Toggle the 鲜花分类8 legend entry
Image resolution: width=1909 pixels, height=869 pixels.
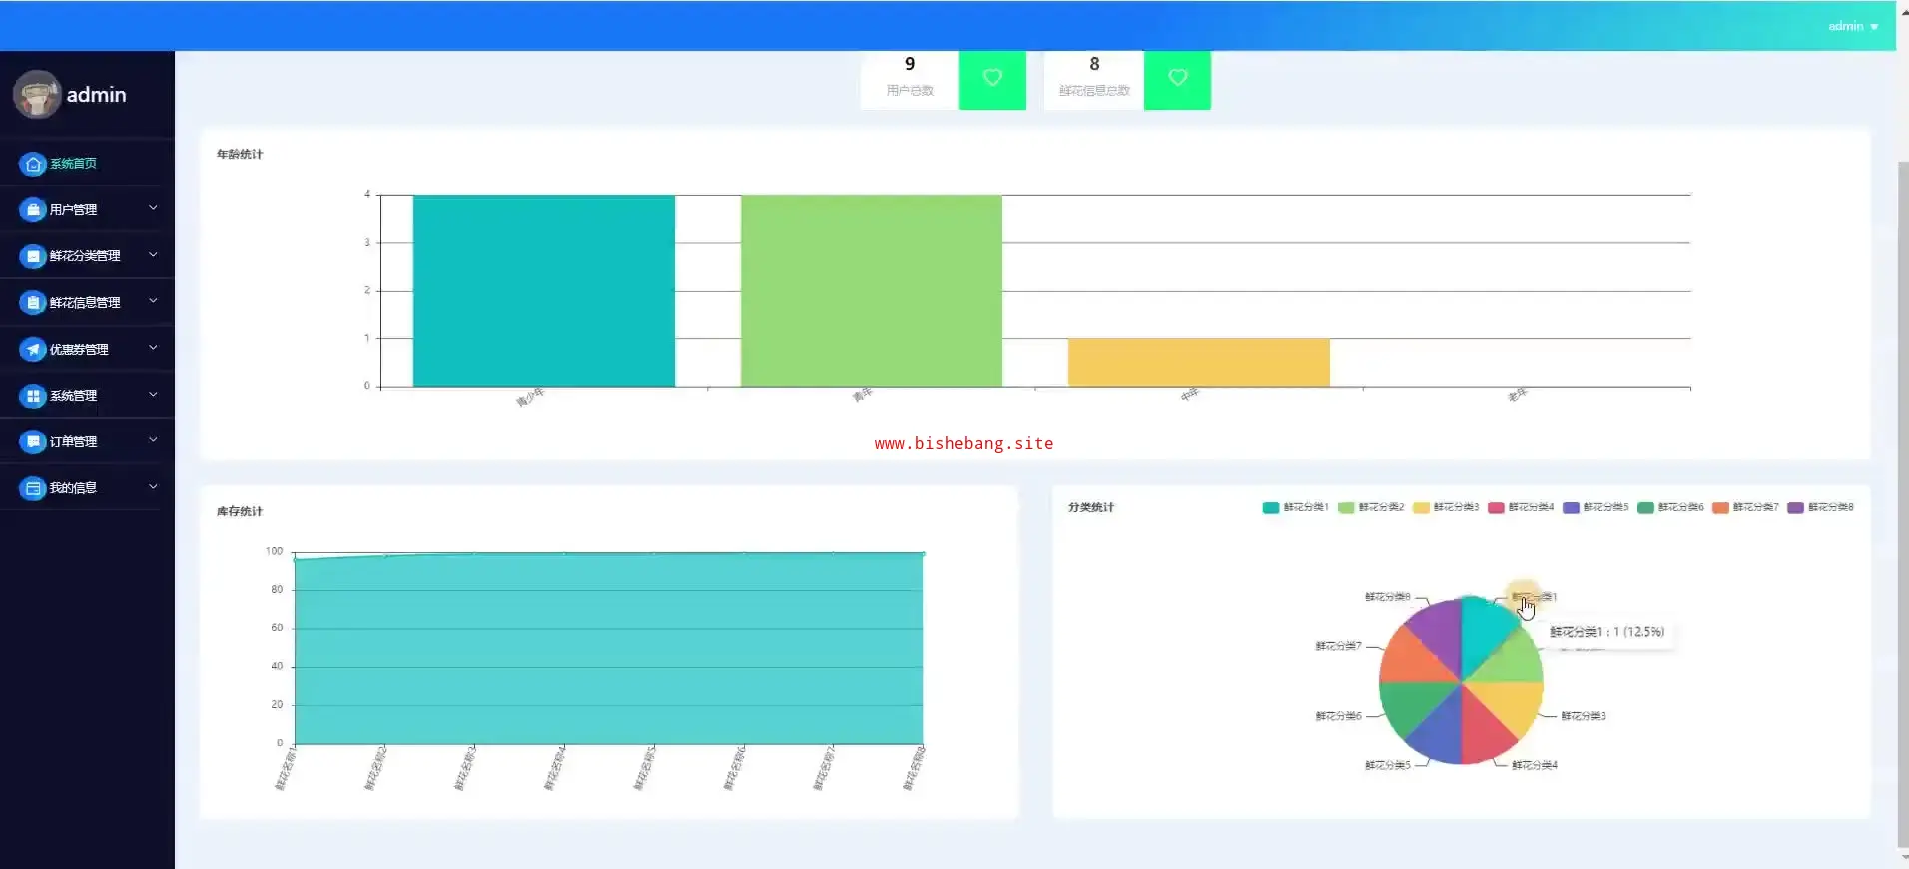pyautogui.click(x=1820, y=508)
